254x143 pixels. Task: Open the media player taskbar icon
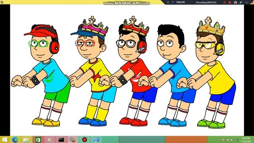(49, 139)
